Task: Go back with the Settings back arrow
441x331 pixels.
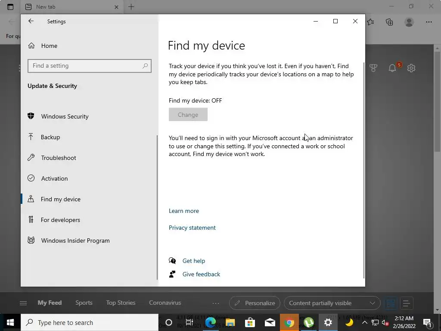Action: (x=31, y=21)
